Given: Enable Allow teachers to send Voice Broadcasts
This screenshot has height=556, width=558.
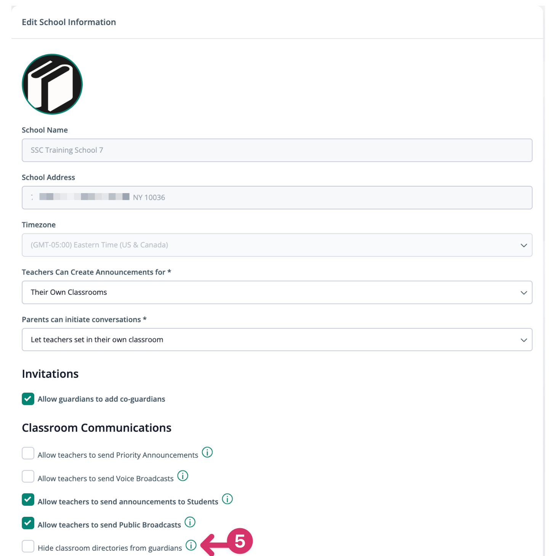Looking at the screenshot, I should coord(28,476).
